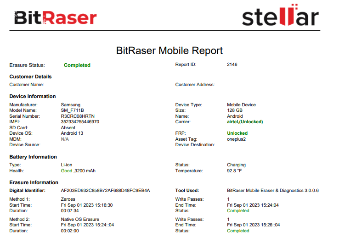Viewport: 339px width, 236px height.
Task: Select the battery status Charging
Action: [236, 165]
